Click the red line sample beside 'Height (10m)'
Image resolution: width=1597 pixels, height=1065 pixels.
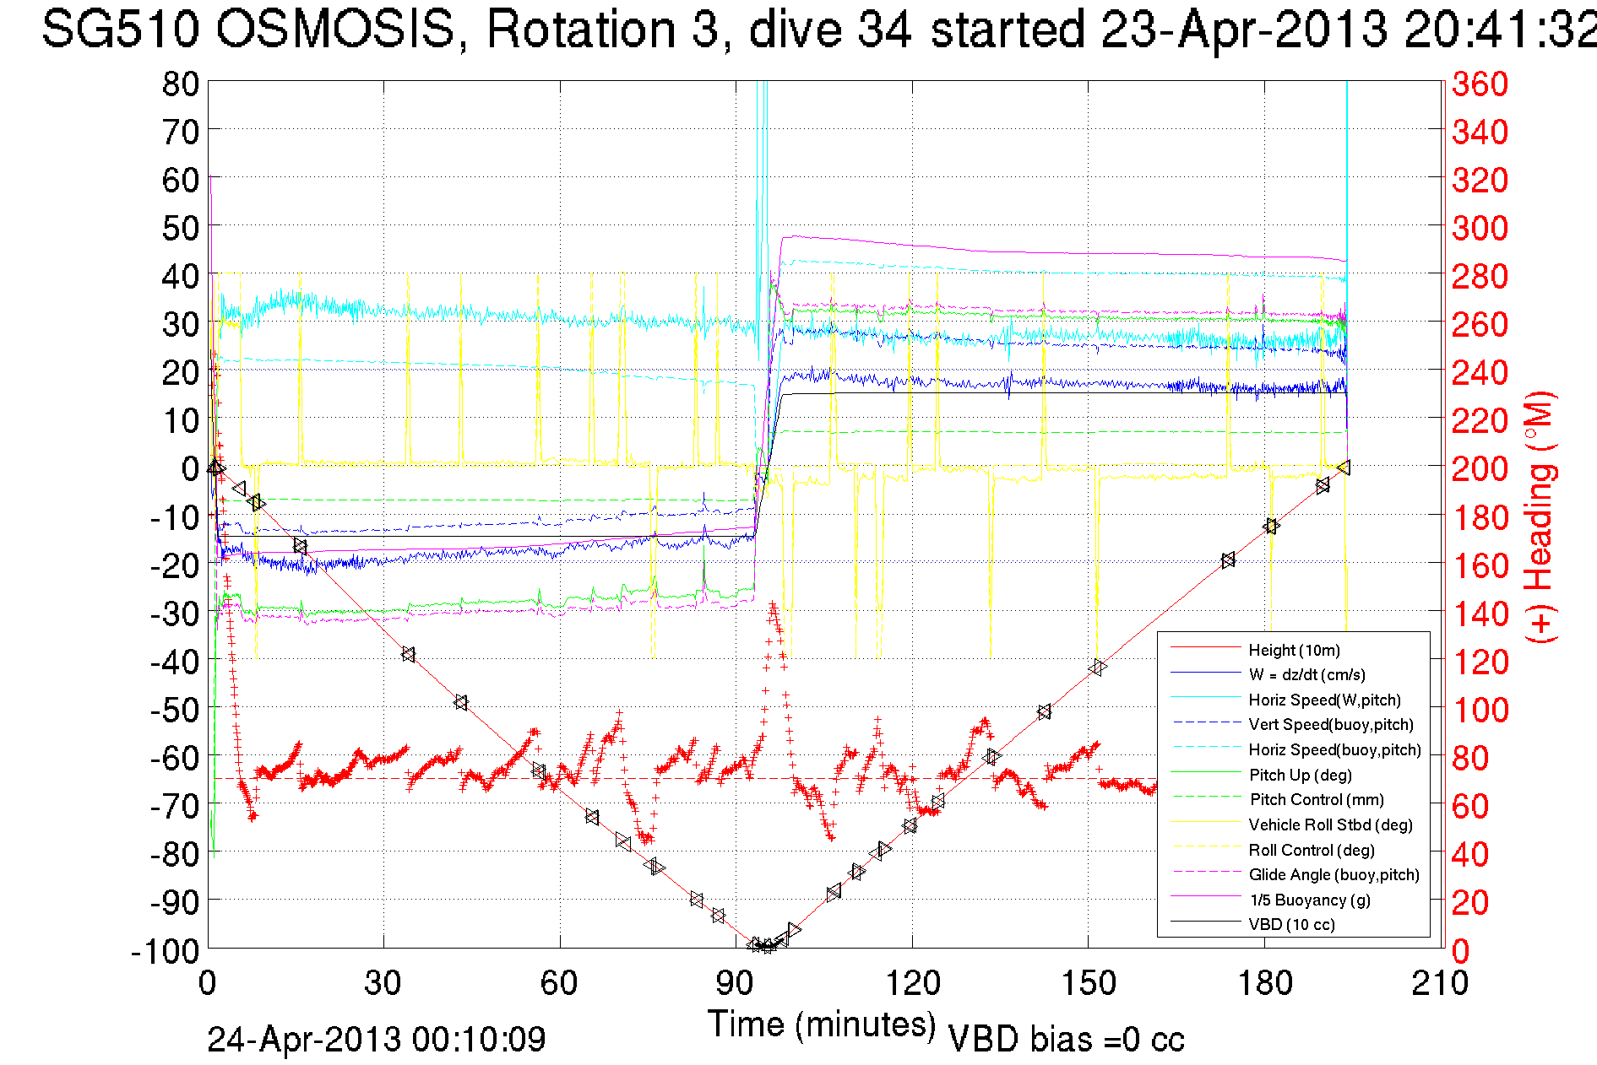(1204, 648)
